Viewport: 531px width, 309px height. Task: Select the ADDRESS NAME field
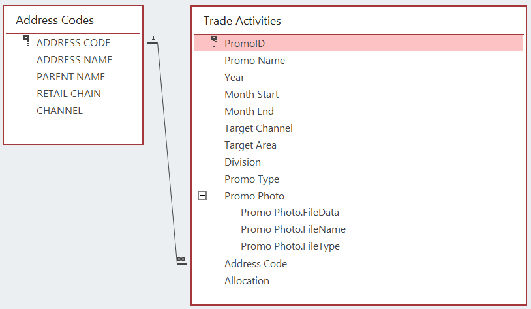74,60
